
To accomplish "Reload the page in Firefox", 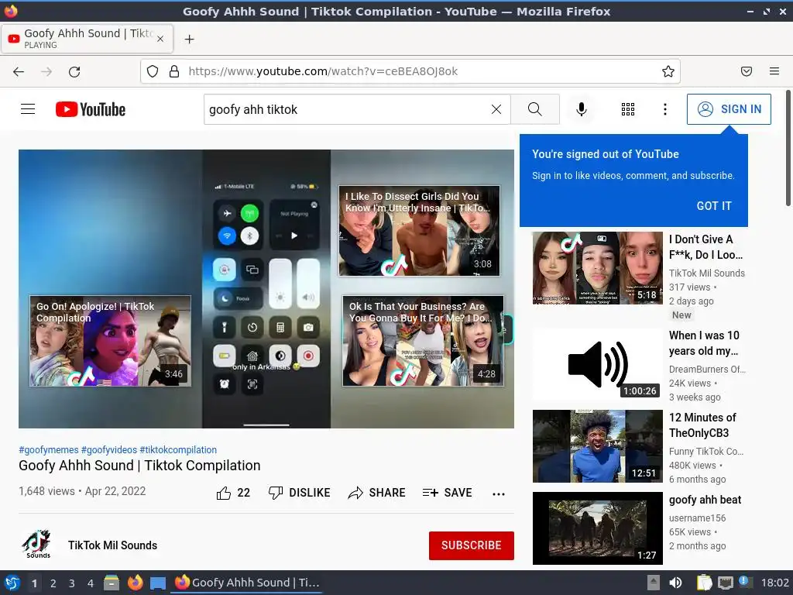I will point(74,71).
